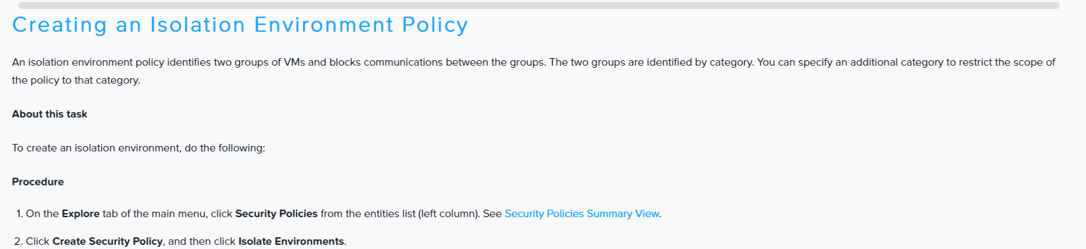Select the About this task heading

(x=50, y=114)
